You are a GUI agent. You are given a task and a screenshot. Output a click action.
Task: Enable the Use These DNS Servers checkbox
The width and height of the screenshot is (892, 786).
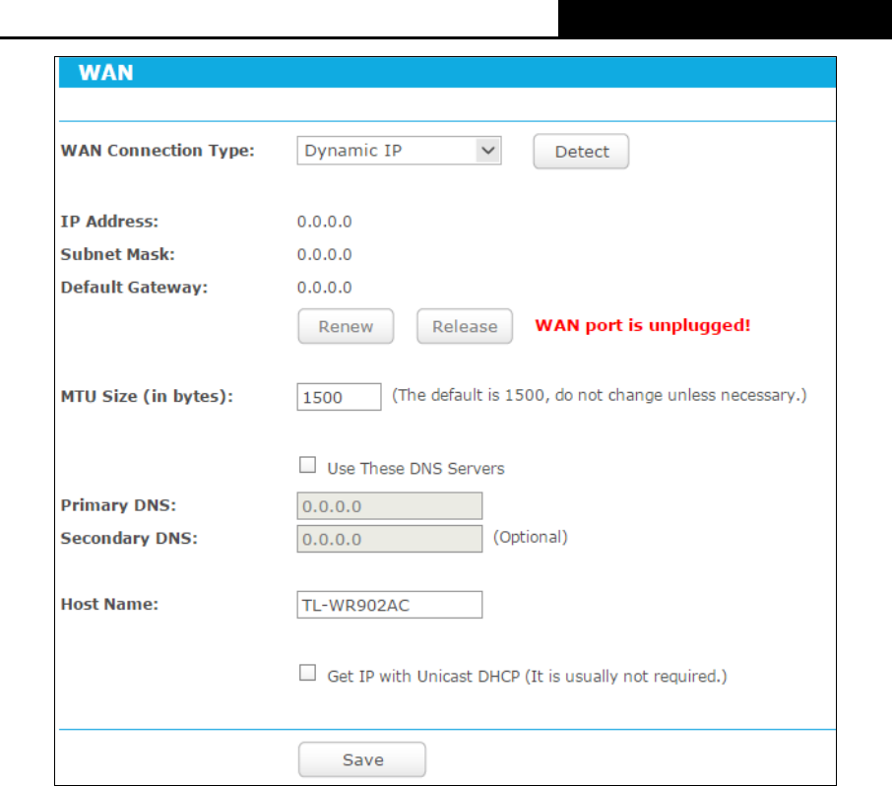pos(308,465)
